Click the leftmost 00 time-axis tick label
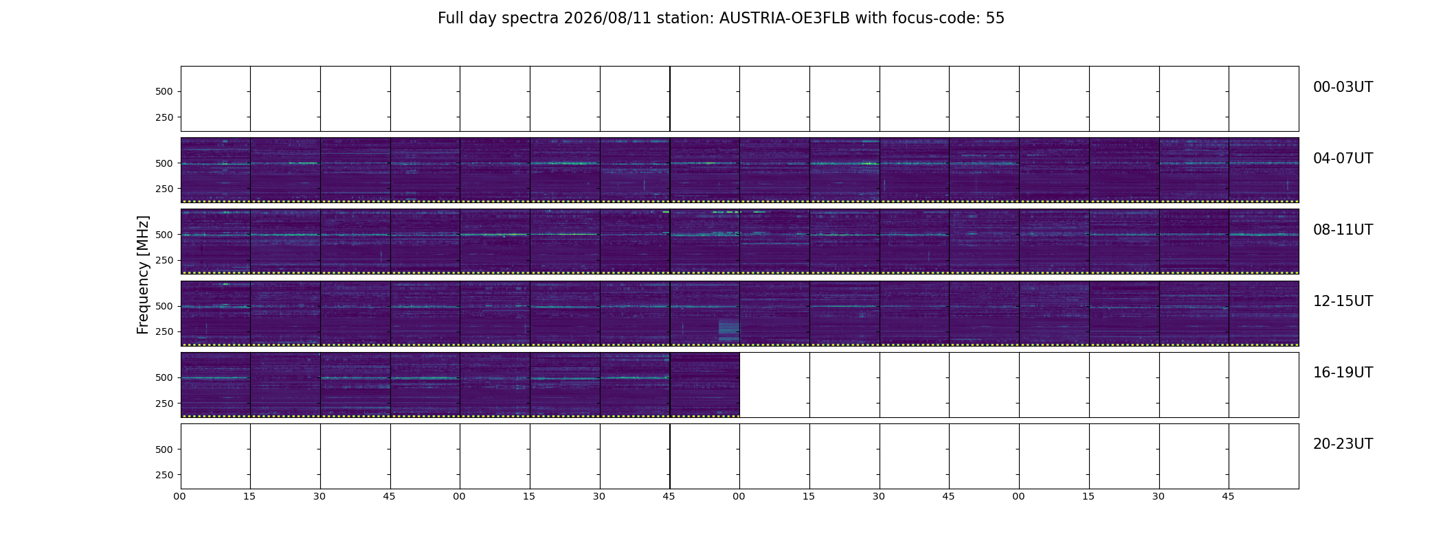Image resolution: width=1443 pixels, height=549 pixels. (179, 496)
